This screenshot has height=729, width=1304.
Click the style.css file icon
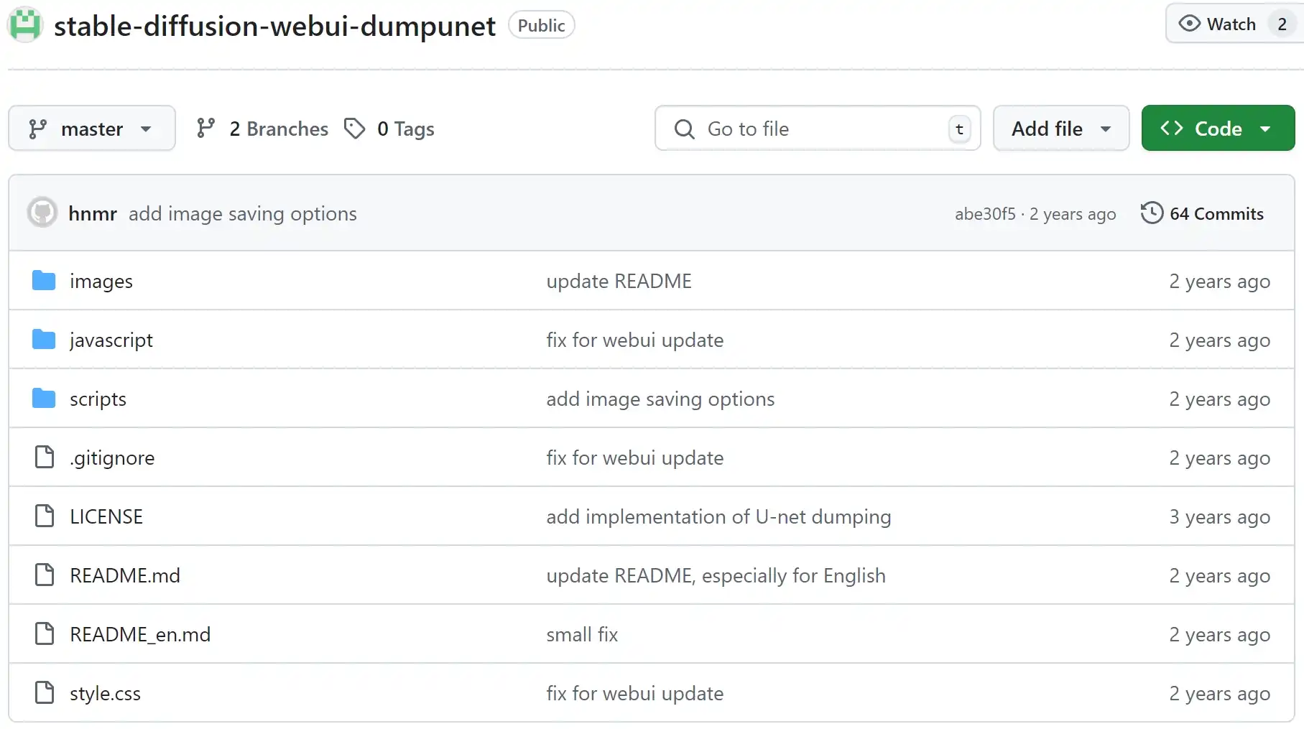[x=45, y=692]
